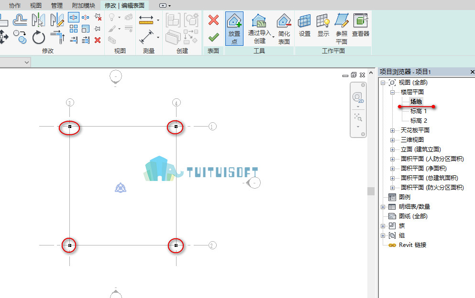Screen dimensions: 475x298
Task: Open the 标高 2 floor plan
Action: pyautogui.click(x=419, y=121)
